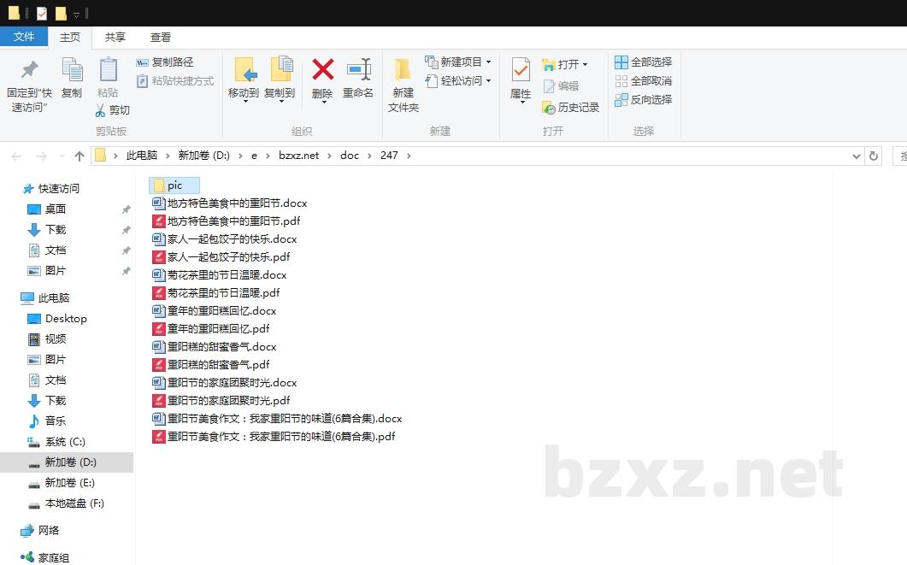Open System (C:) drive in sidebar
The height and width of the screenshot is (565, 907).
point(65,442)
